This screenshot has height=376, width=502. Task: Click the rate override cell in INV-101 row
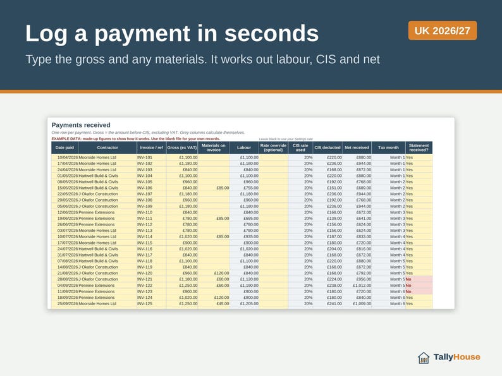click(273, 157)
